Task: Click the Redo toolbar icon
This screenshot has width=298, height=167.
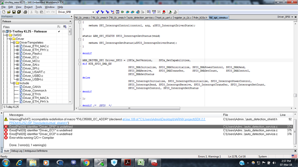Action: 53,12
